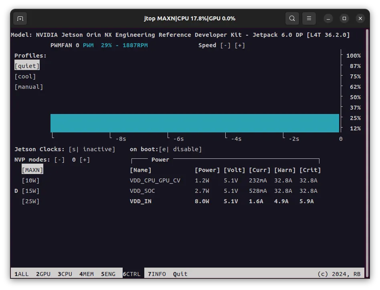
Task: Increase NVP mode with [+] button
Action: 85,160
